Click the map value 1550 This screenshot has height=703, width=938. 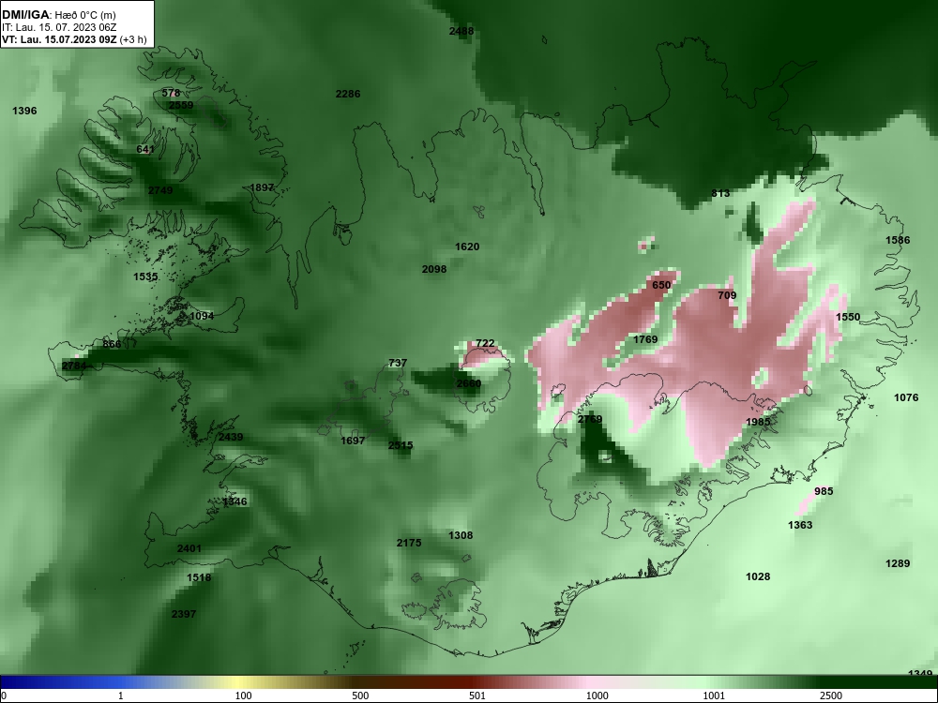848,317
